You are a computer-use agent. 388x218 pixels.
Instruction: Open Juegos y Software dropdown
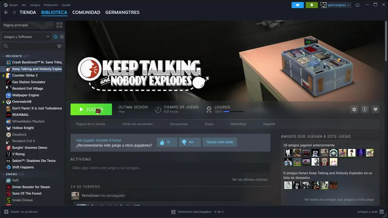point(26,37)
